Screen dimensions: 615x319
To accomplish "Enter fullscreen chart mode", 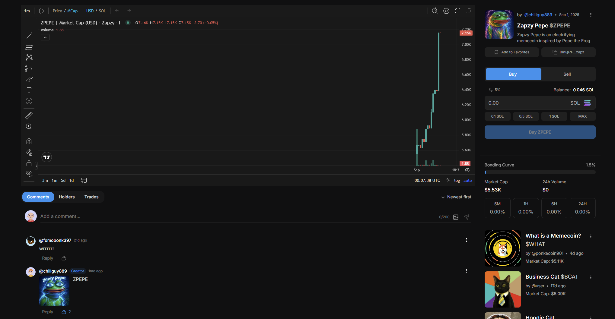I will coord(457,11).
